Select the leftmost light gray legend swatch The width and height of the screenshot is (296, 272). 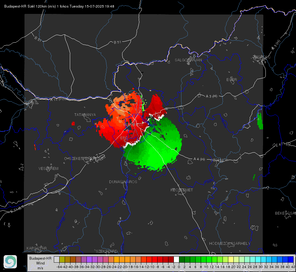point(57,259)
